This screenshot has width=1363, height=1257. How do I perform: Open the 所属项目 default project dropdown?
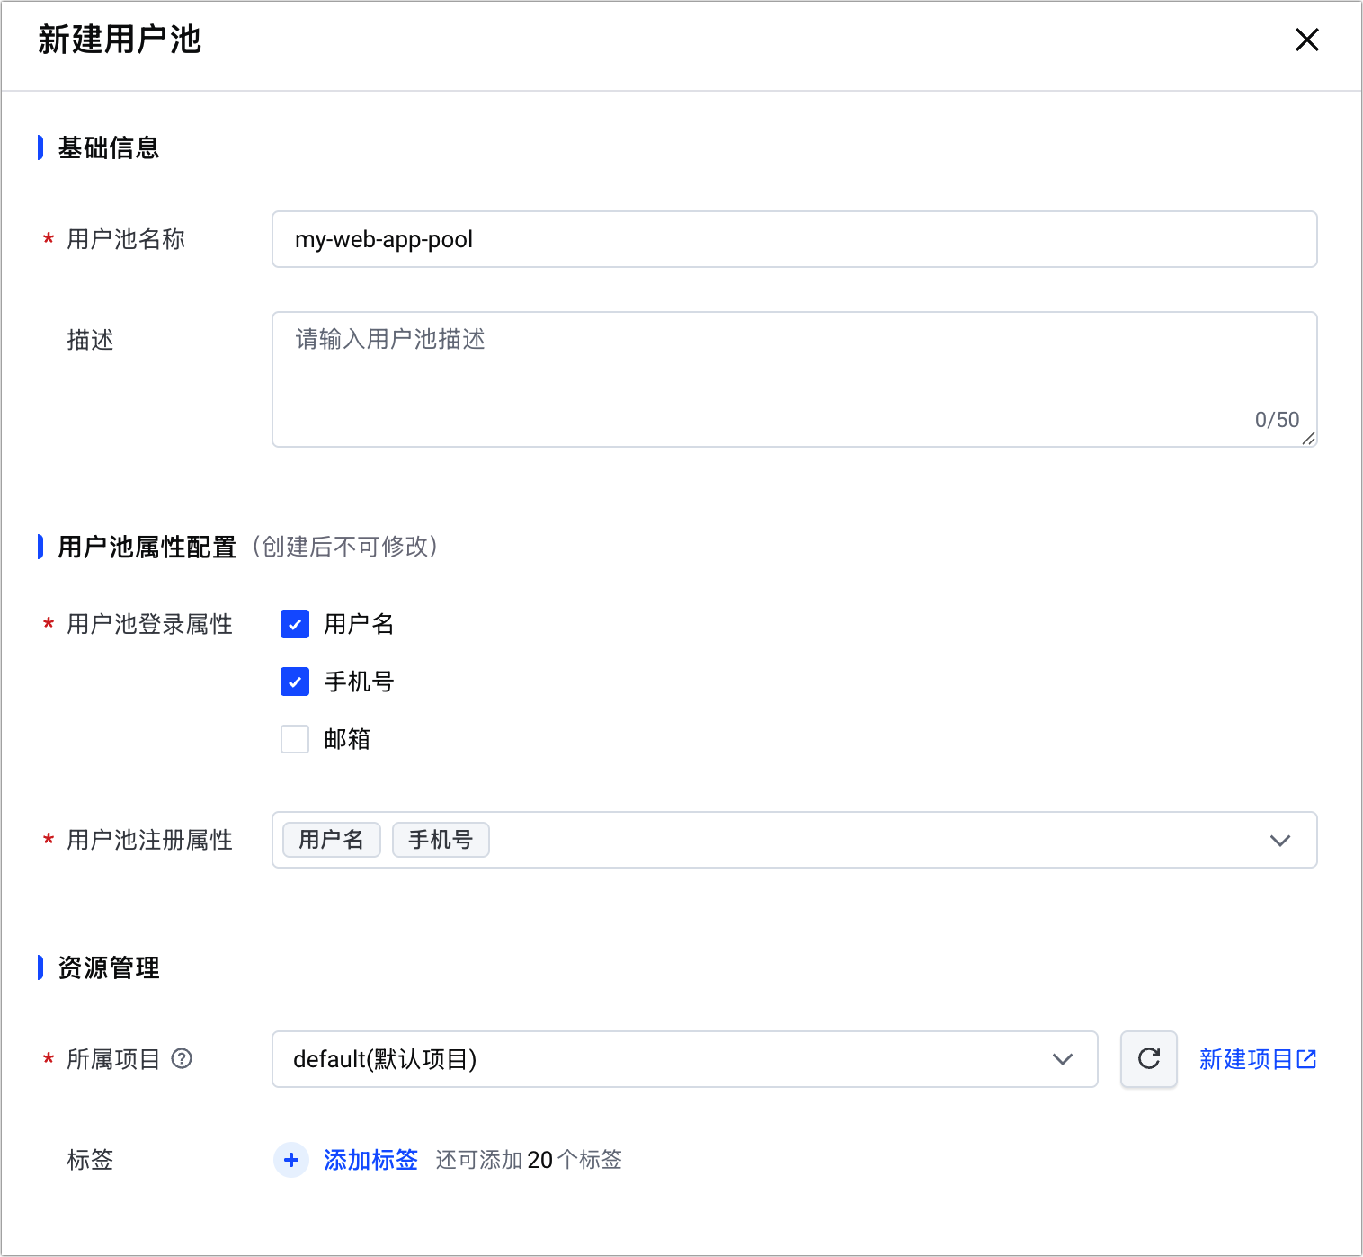click(685, 1059)
